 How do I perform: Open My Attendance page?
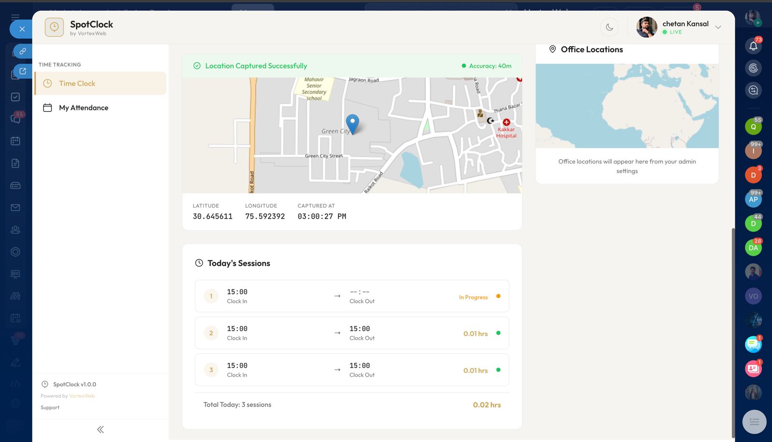(83, 108)
